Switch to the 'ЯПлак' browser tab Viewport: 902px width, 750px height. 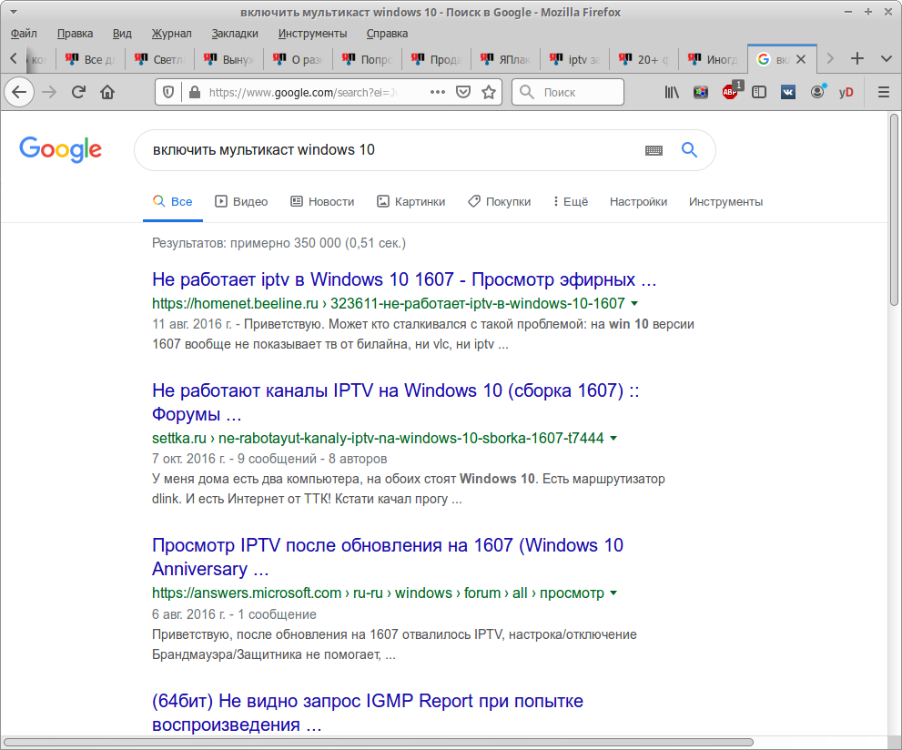click(505, 59)
